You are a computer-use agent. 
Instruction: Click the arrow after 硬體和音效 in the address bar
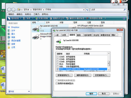coord(44,10)
